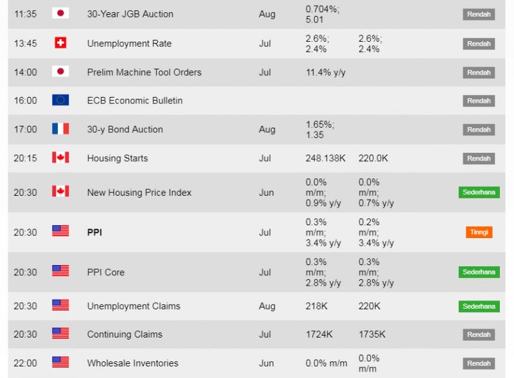Click the Rendah badge for Continuing Claims
Image resolution: width=514 pixels, height=378 pixels.
pos(479,334)
